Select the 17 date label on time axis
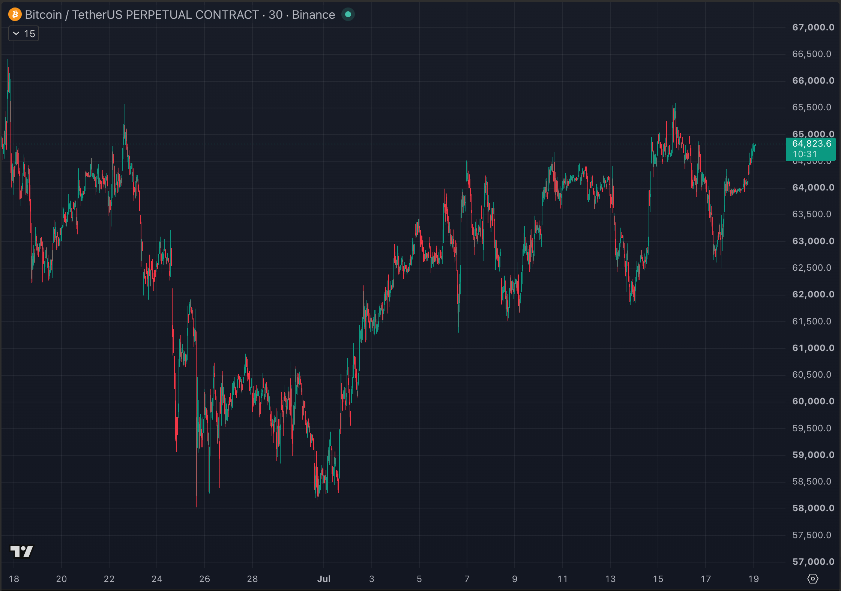This screenshot has width=841, height=591. point(706,579)
